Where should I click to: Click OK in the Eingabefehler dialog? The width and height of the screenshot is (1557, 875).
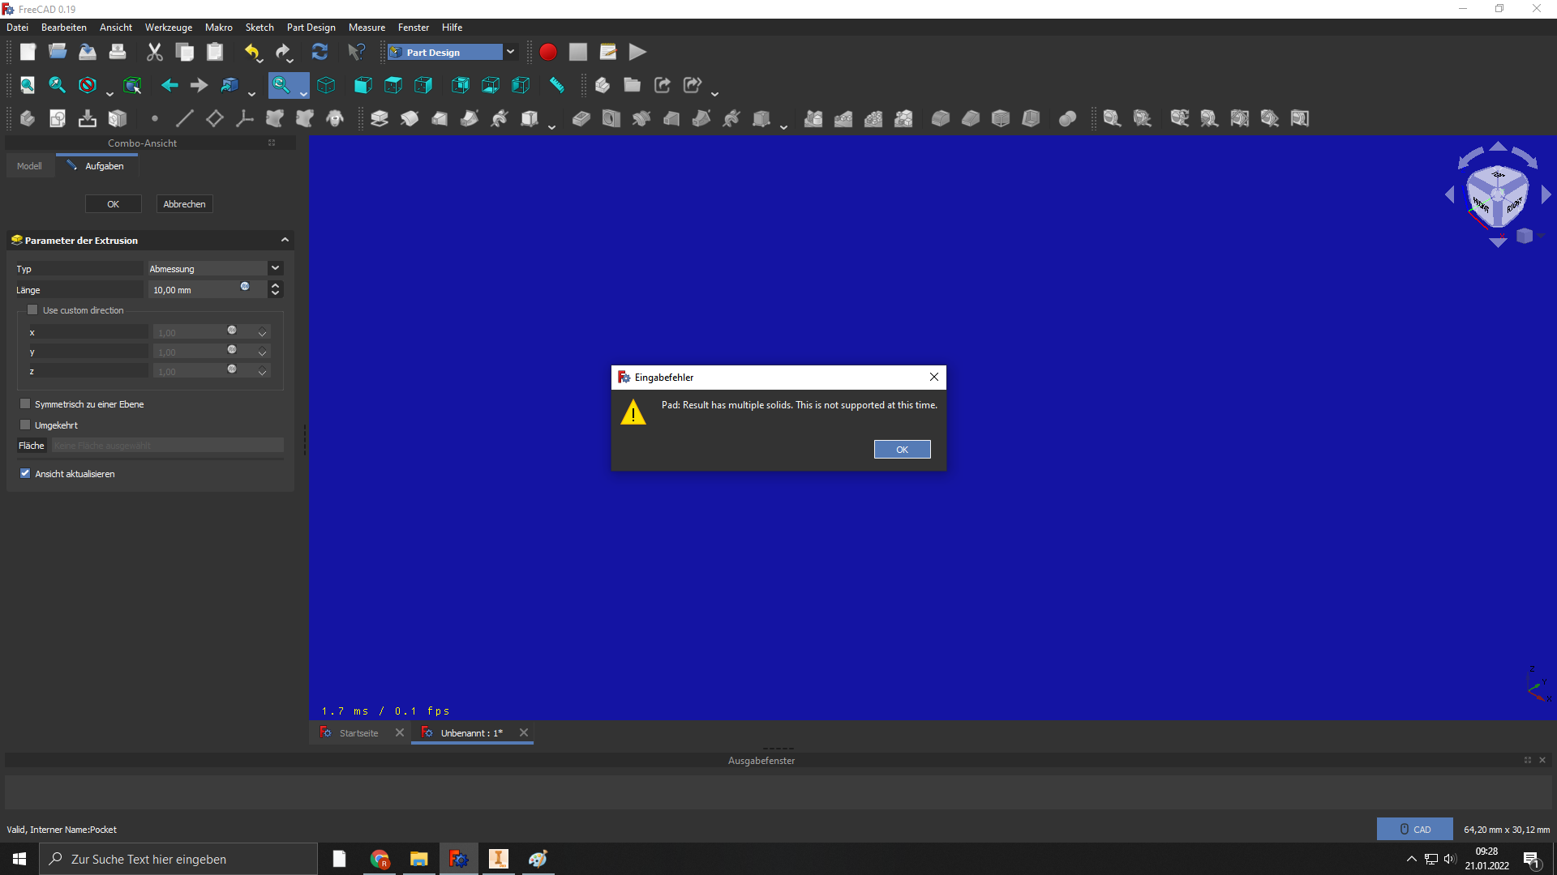coord(902,450)
